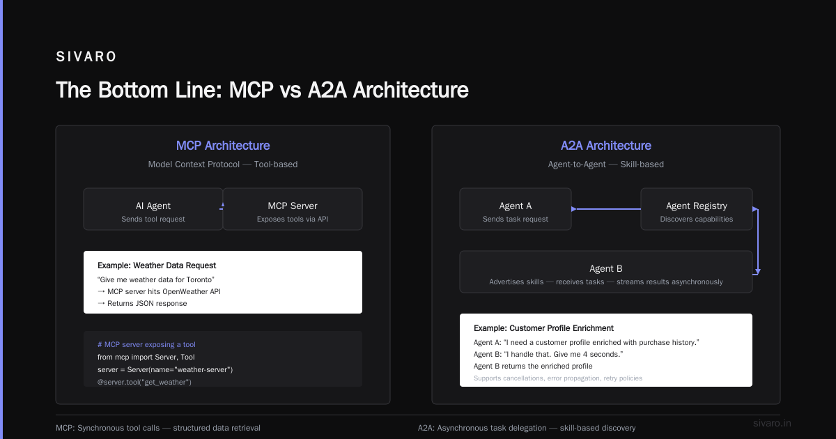Click arrowhead pointing to Agent A
Viewport: 836px width, 439px height.
click(574, 209)
